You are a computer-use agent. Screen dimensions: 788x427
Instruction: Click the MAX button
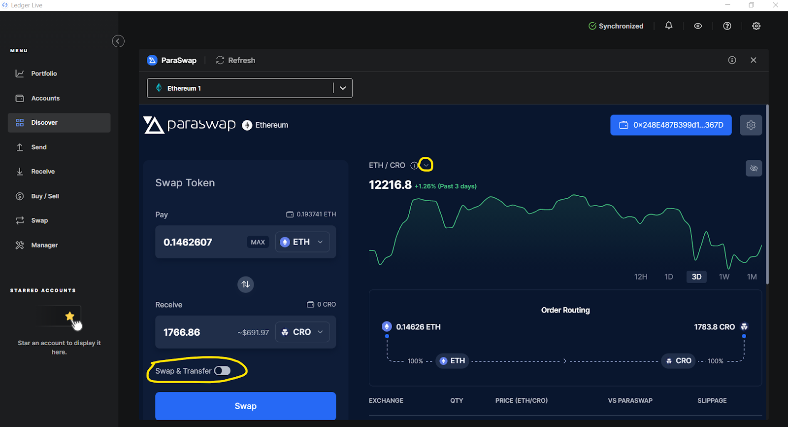click(x=258, y=242)
